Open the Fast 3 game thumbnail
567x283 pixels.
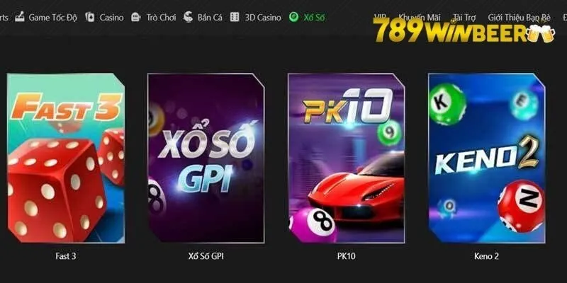[x=66, y=158]
